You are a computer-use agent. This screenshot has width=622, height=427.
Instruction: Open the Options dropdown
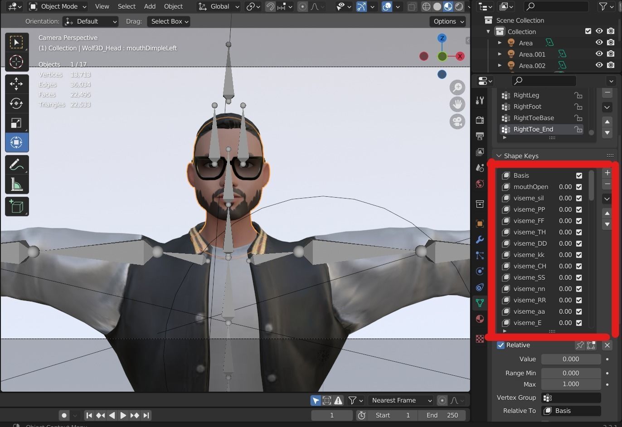tap(448, 21)
